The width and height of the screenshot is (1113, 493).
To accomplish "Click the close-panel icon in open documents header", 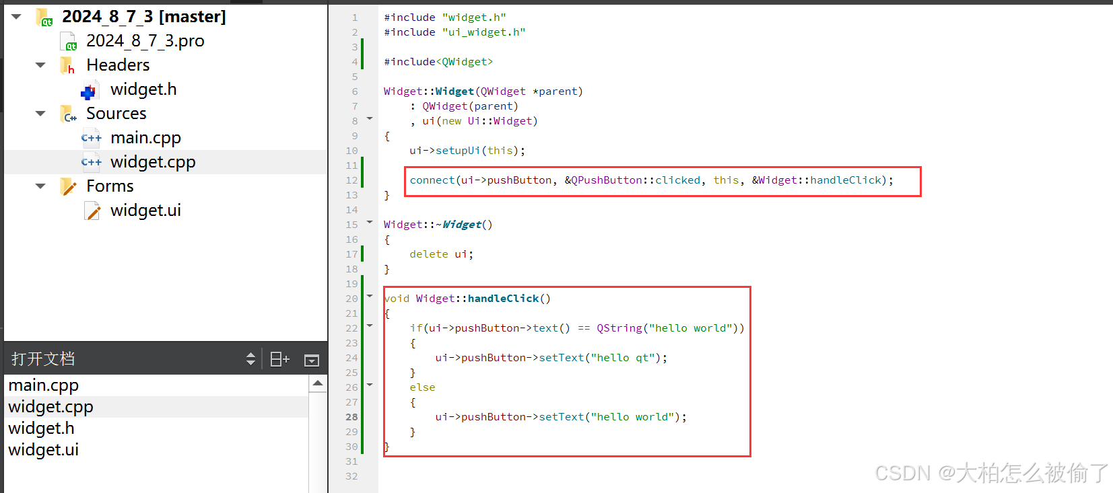I will pyautogui.click(x=311, y=360).
